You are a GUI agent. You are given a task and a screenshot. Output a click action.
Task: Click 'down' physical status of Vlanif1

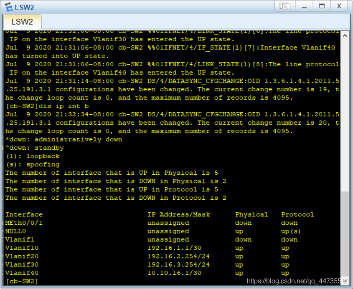(244, 239)
